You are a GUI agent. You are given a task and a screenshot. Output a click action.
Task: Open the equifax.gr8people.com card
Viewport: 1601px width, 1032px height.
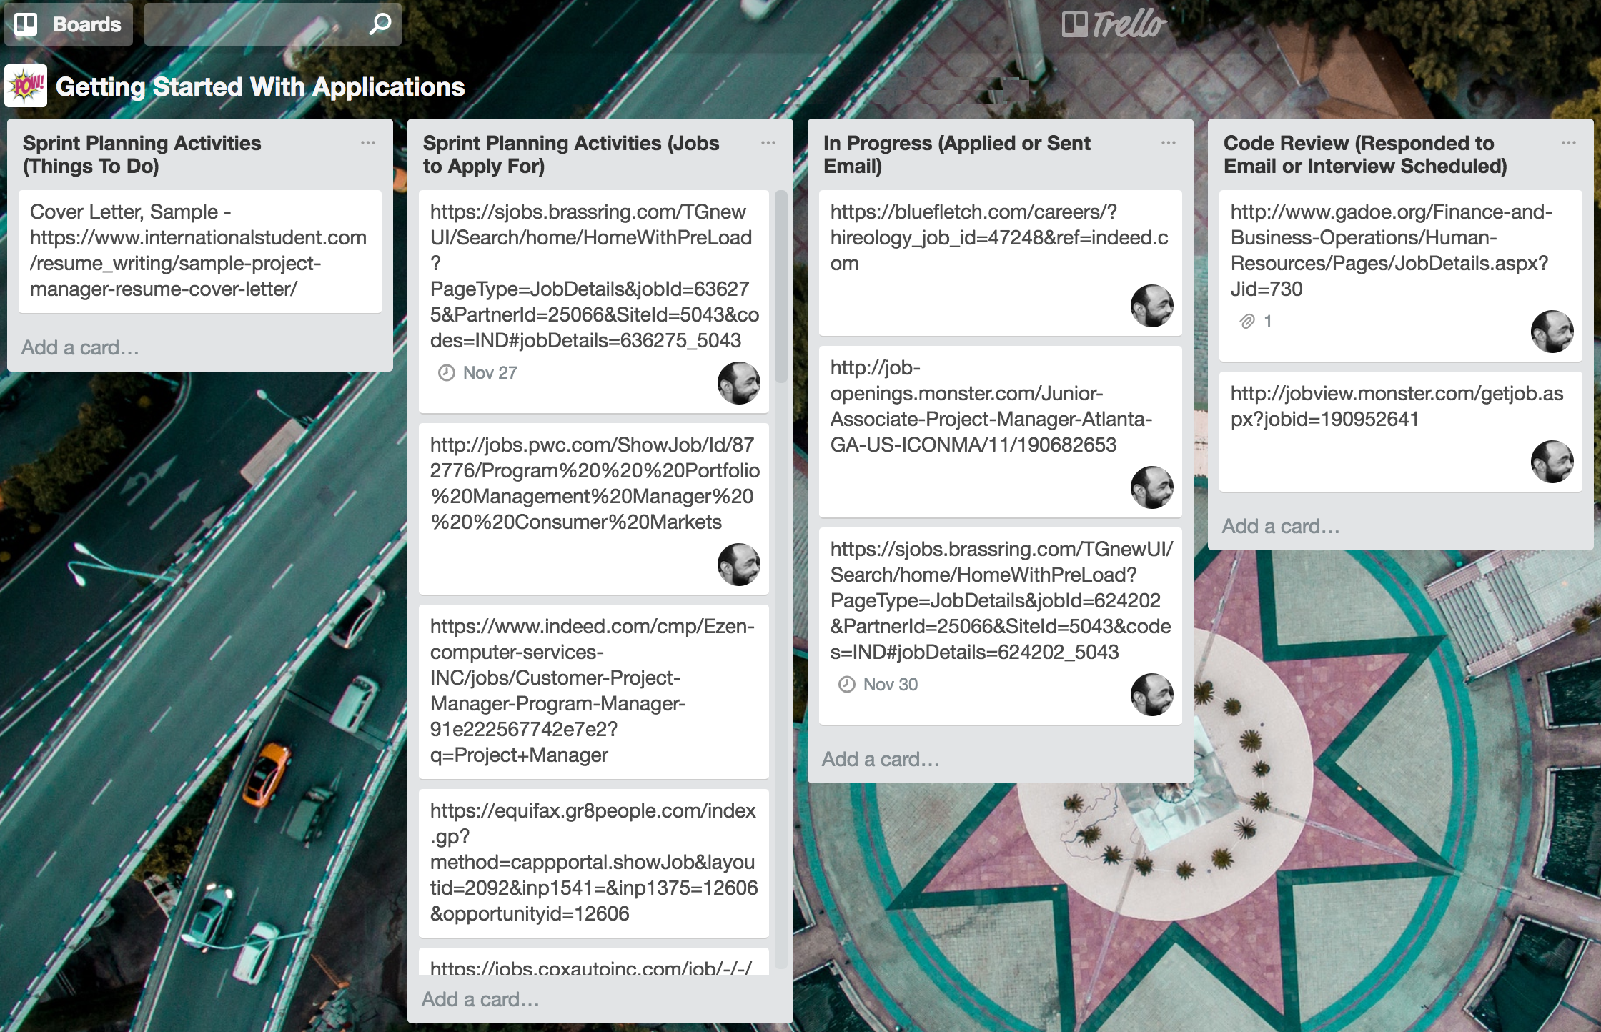[593, 863]
